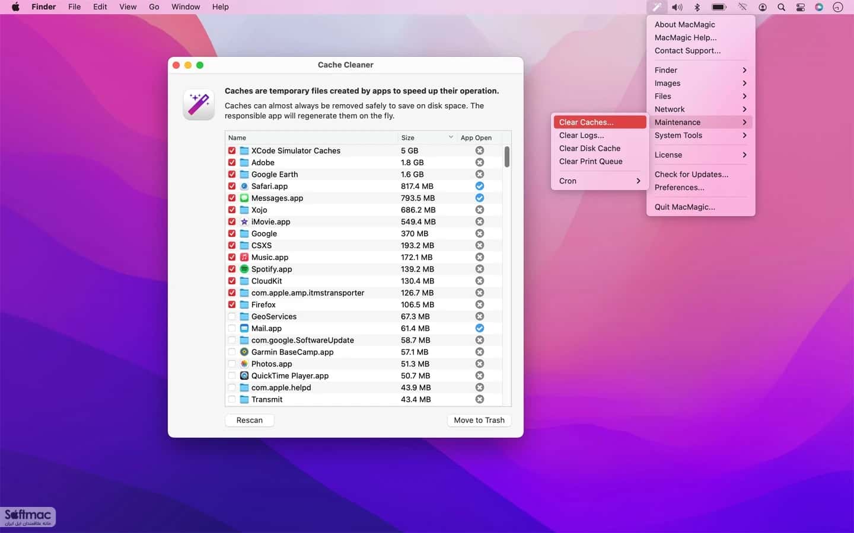Open Spotlight search magnifier icon
This screenshot has height=533, width=854.
[781, 7]
